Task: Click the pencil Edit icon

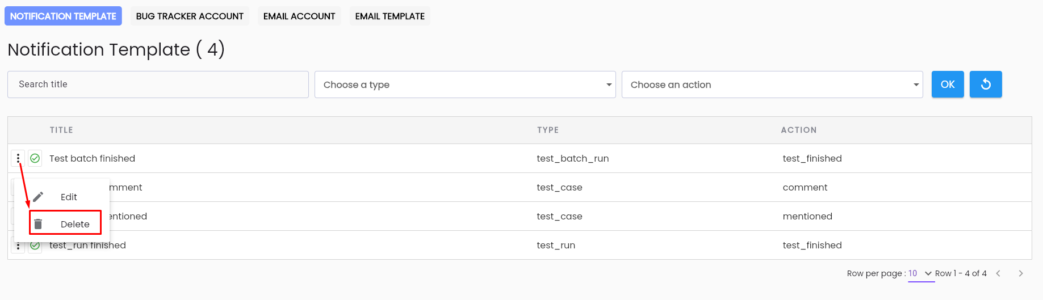Action: point(38,197)
